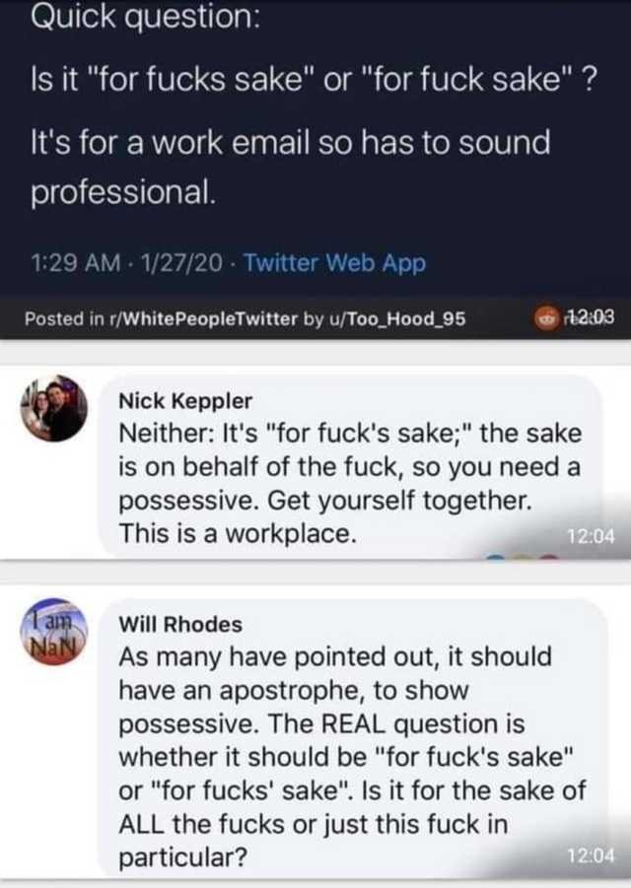Image resolution: width=631 pixels, height=888 pixels.
Task: Click the 1/27/20 tweet date
Action: [x=181, y=263]
